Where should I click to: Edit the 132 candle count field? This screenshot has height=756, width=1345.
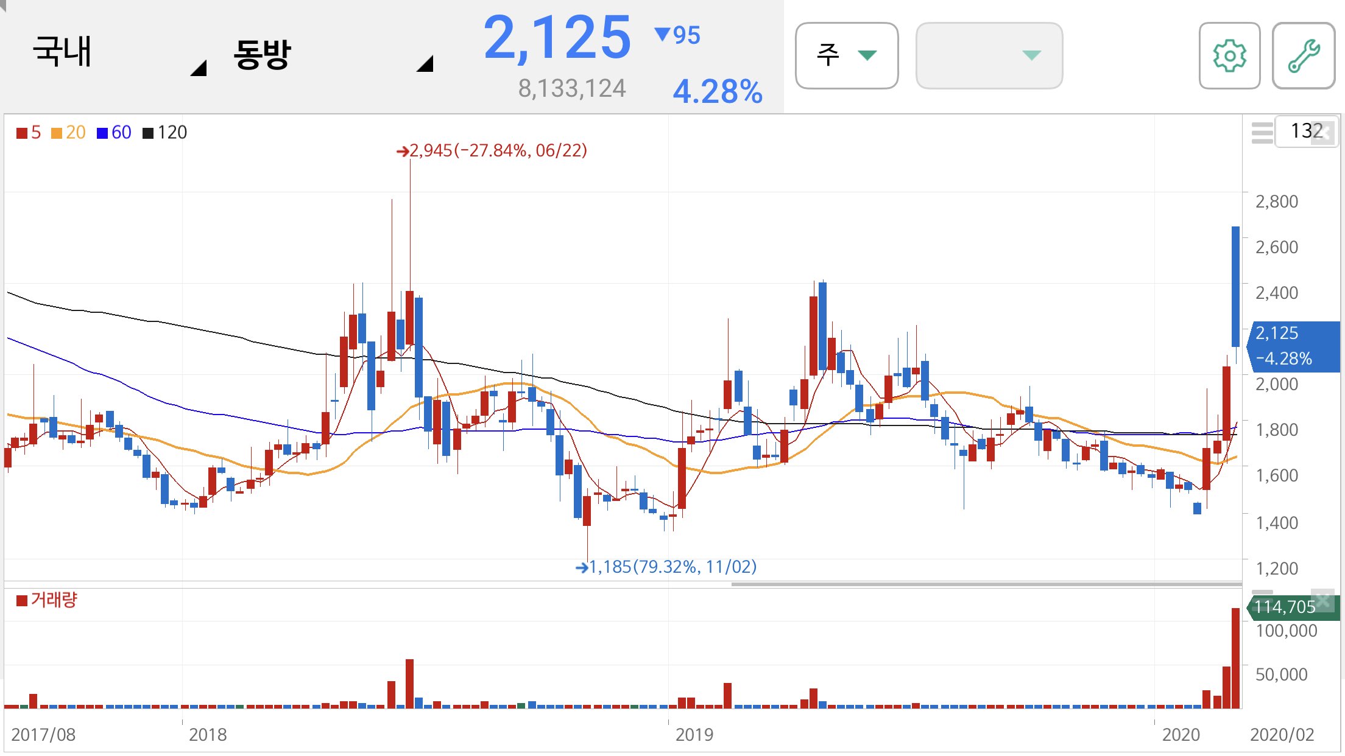click(x=1306, y=131)
